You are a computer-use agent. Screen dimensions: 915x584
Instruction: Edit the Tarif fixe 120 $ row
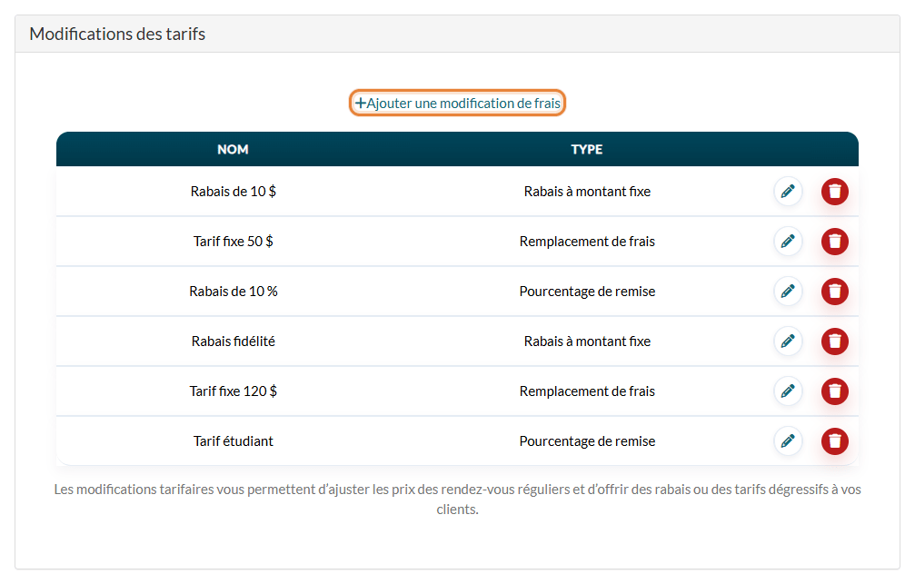tap(788, 391)
